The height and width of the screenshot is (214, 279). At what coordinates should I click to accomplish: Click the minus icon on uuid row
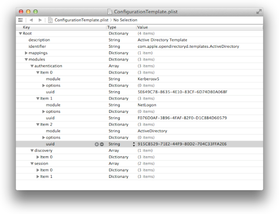(102, 144)
